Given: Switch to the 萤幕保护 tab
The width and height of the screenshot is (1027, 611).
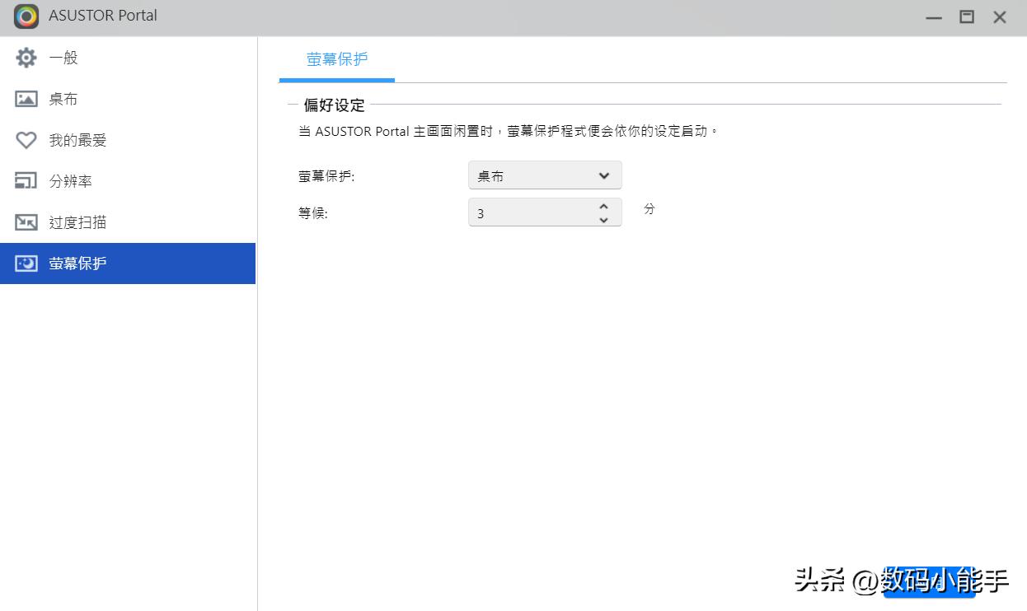Looking at the screenshot, I should point(337,59).
